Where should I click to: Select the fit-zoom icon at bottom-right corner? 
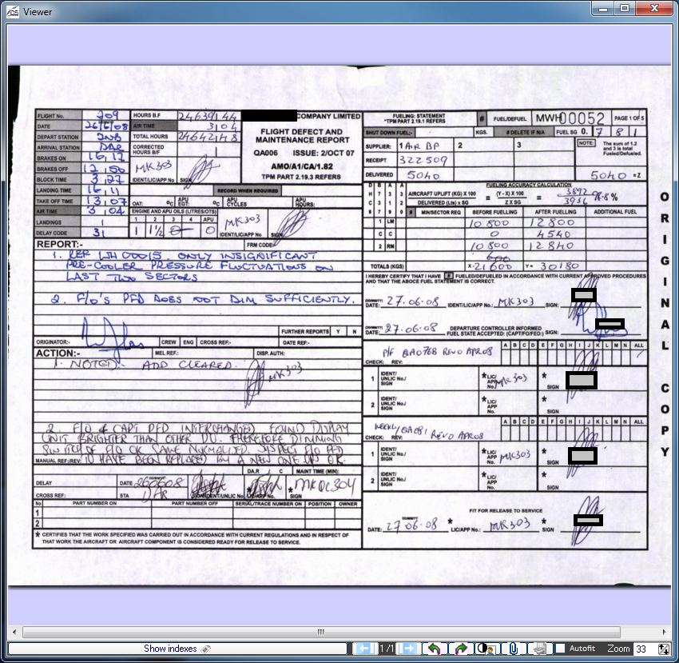pyautogui.click(x=665, y=649)
